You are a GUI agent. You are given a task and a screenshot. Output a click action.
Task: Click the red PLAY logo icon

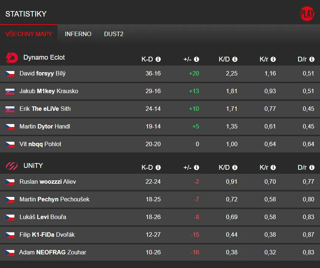coord(307,14)
